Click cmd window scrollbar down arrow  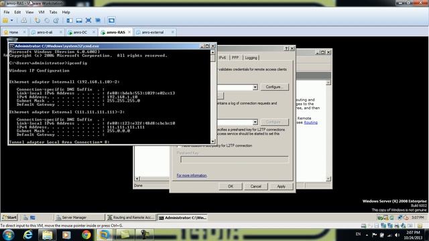tap(212, 141)
